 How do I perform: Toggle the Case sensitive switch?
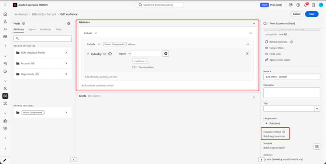coord(134,67)
